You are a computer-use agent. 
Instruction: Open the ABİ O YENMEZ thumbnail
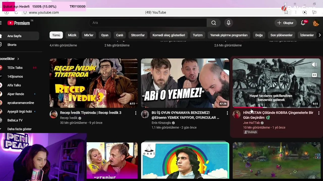[185, 83]
